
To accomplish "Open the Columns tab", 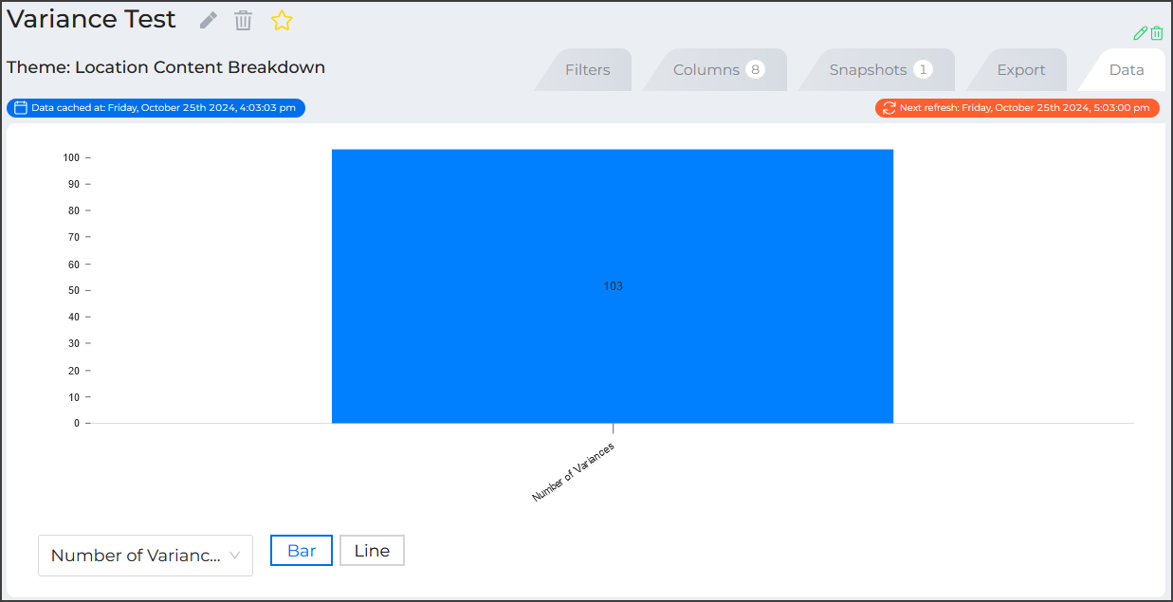I will click(718, 70).
